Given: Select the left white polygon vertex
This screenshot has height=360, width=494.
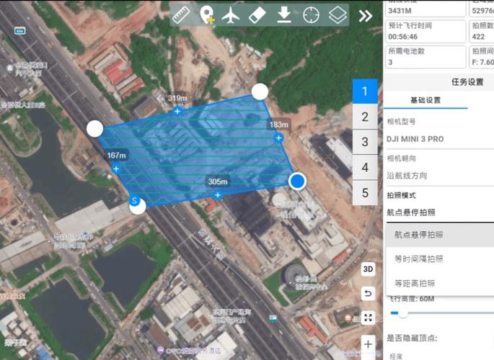Looking at the screenshot, I should [94, 129].
